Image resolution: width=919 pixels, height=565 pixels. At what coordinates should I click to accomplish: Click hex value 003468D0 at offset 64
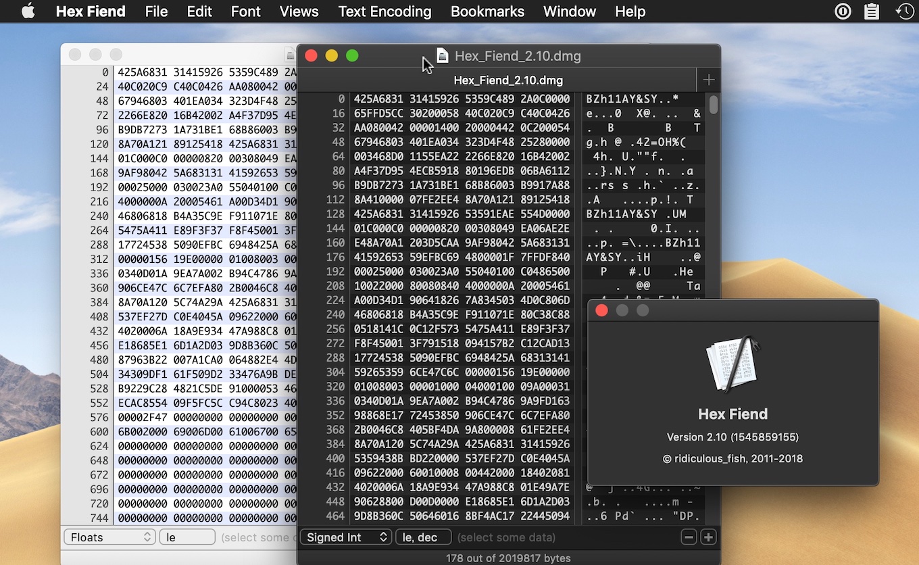[x=379, y=157]
